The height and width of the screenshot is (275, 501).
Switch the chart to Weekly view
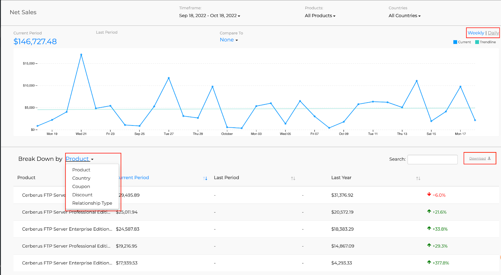476,33
